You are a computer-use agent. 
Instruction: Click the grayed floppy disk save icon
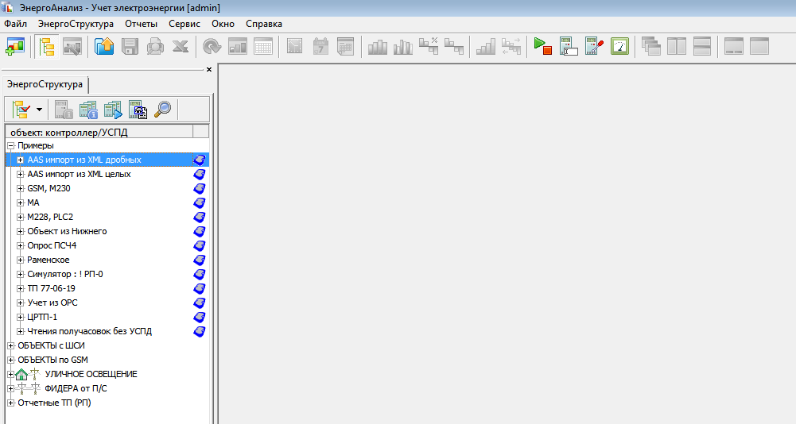[130, 47]
